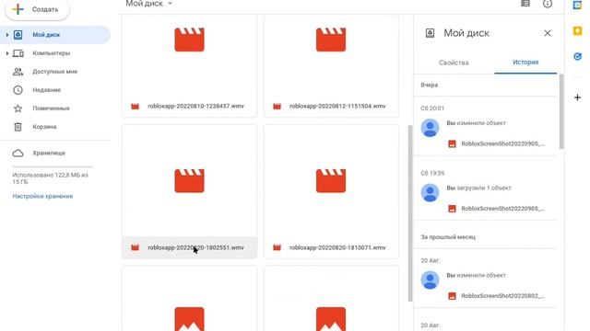The height and width of the screenshot is (331, 590).
Task: Toggle the info details icon
Action: [x=548, y=4]
